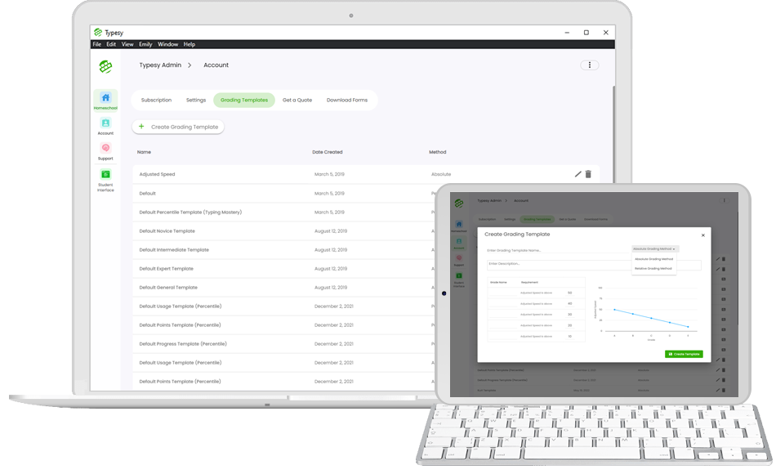This screenshot has height=474, width=776.
Task: Click the green Create Template button on tablet
Action: (x=684, y=354)
